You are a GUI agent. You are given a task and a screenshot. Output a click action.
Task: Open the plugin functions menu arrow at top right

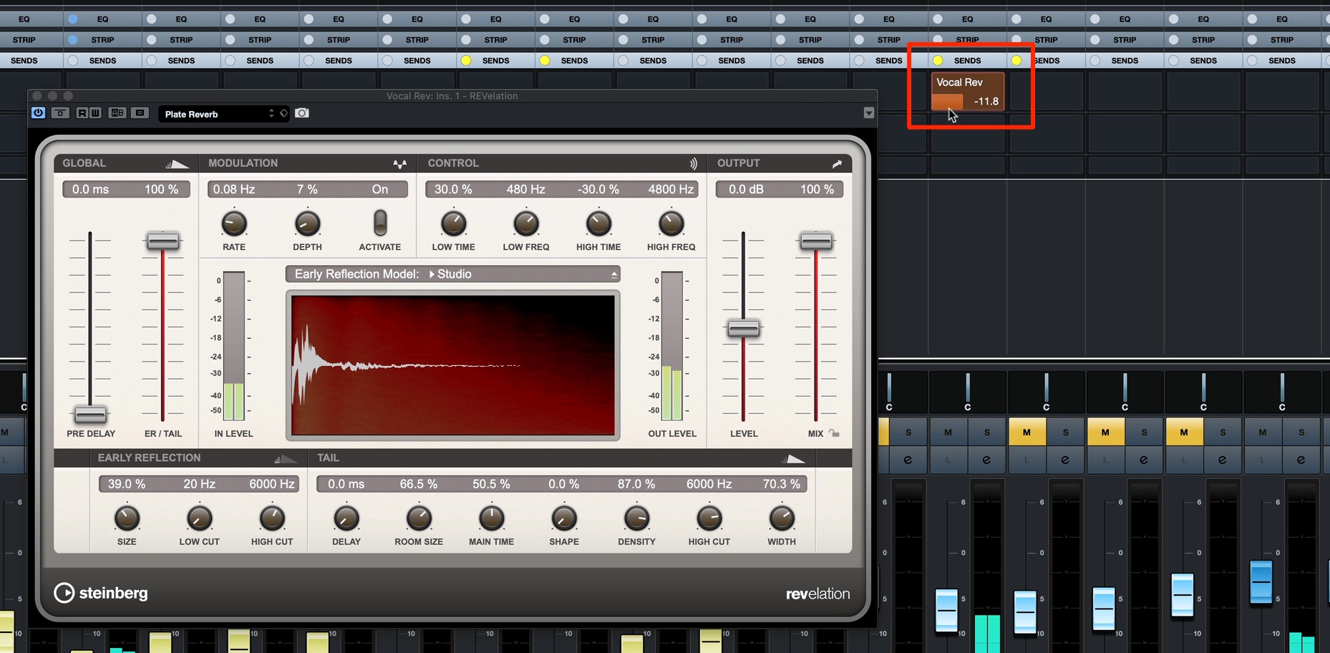868,113
